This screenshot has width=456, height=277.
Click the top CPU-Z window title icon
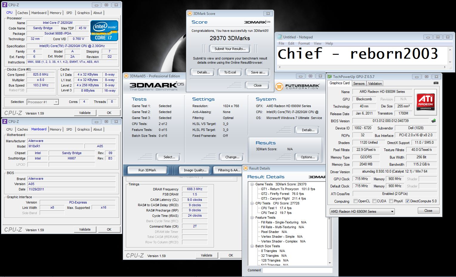[x=5, y=5]
